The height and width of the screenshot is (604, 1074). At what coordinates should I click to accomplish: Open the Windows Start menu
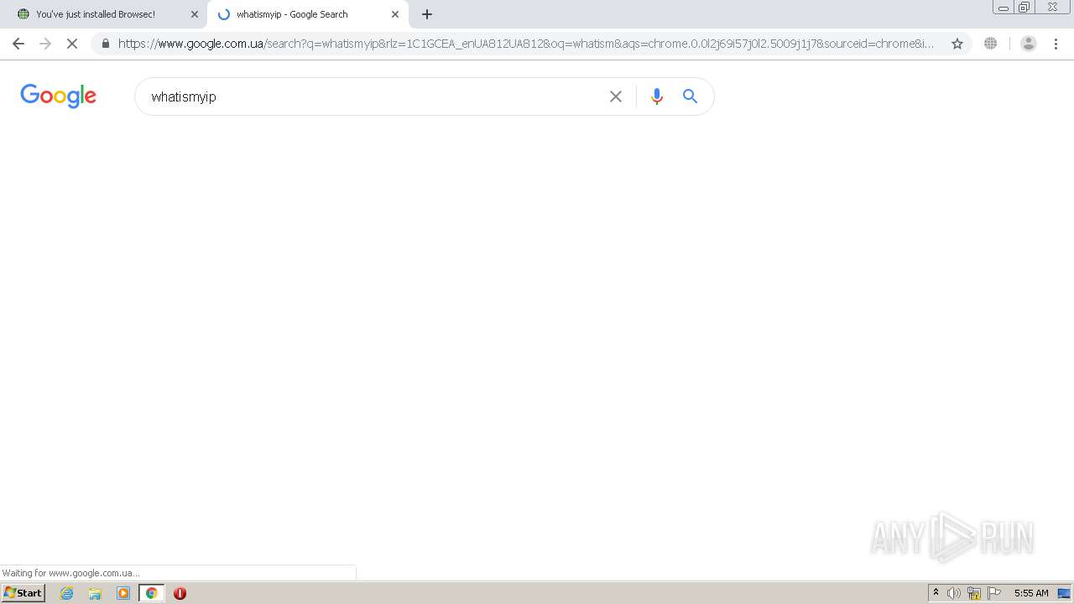coord(23,593)
